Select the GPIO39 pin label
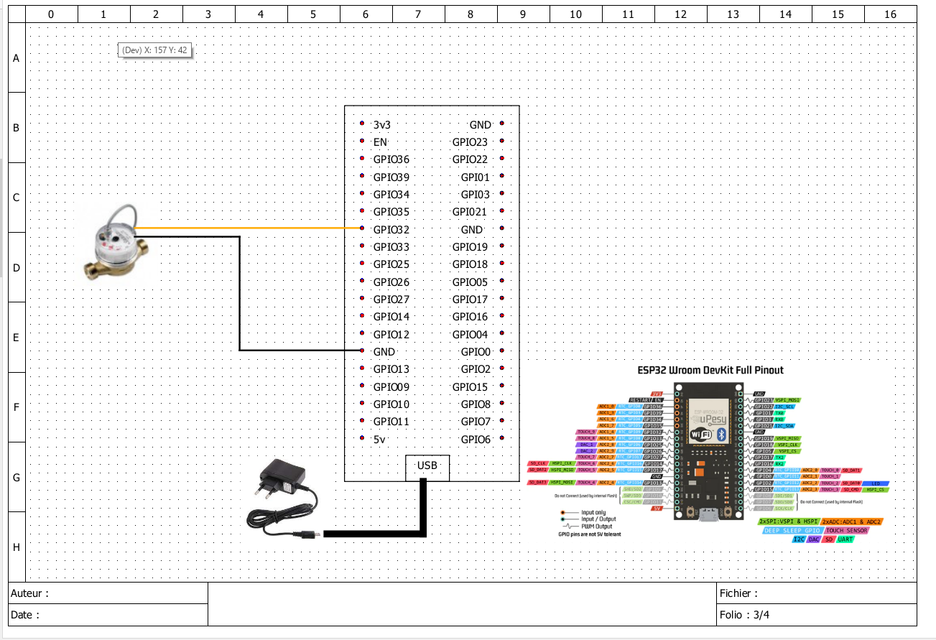The image size is (936, 640). 391,177
